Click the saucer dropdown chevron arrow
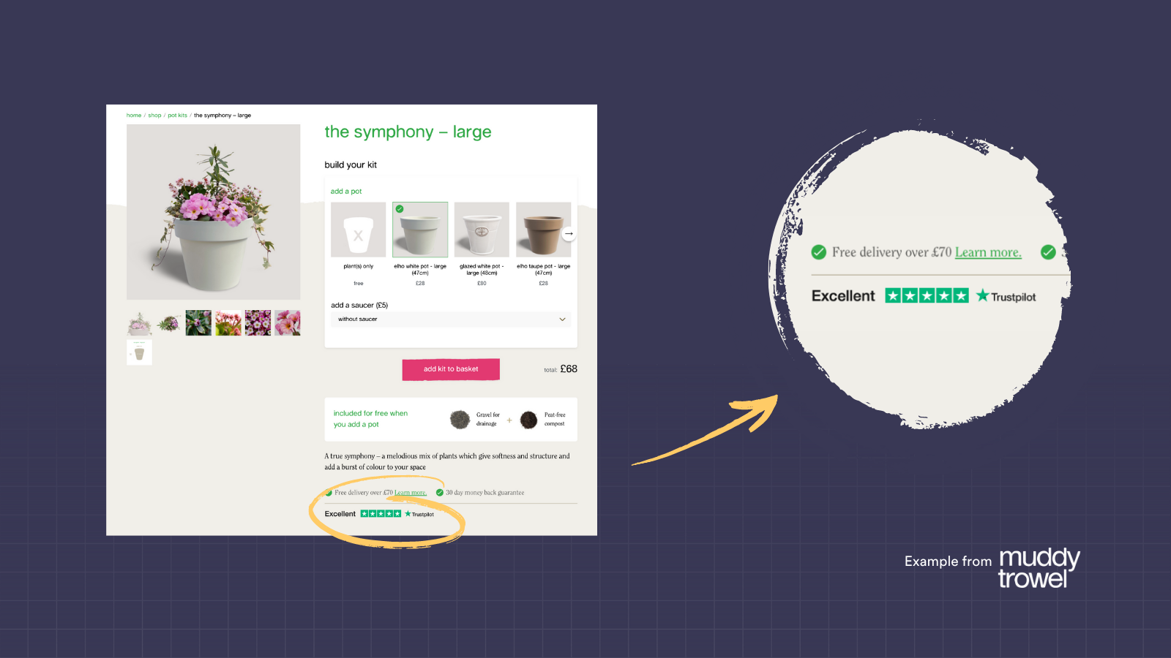The image size is (1171, 658). [x=562, y=319]
